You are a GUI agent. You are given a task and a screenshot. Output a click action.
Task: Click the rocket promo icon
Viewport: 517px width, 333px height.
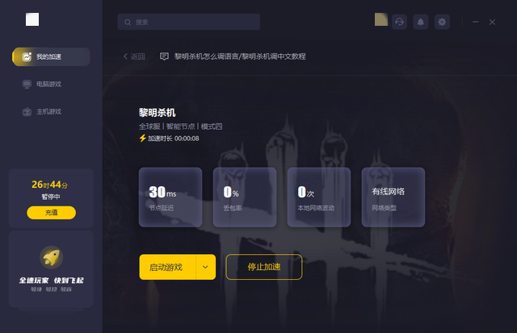pyautogui.click(x=51, y=257)
